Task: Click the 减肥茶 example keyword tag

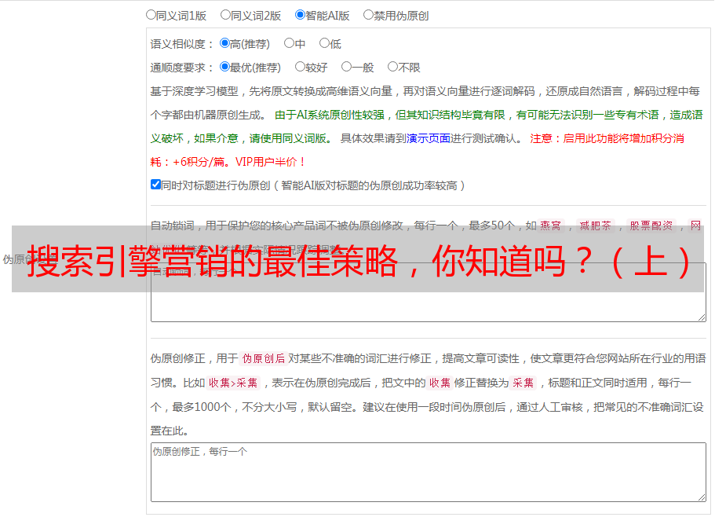Action: [x=595, y=225]
